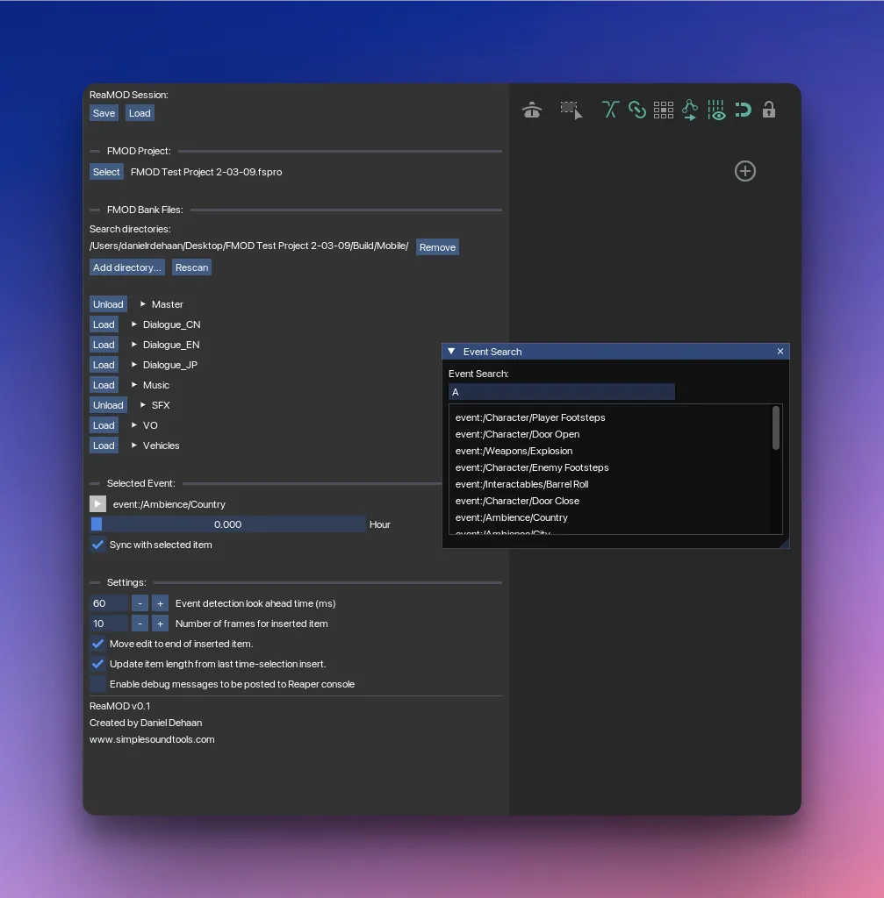Click the Event Search results scrollbar
884x898 pixels.
(776, 428)
